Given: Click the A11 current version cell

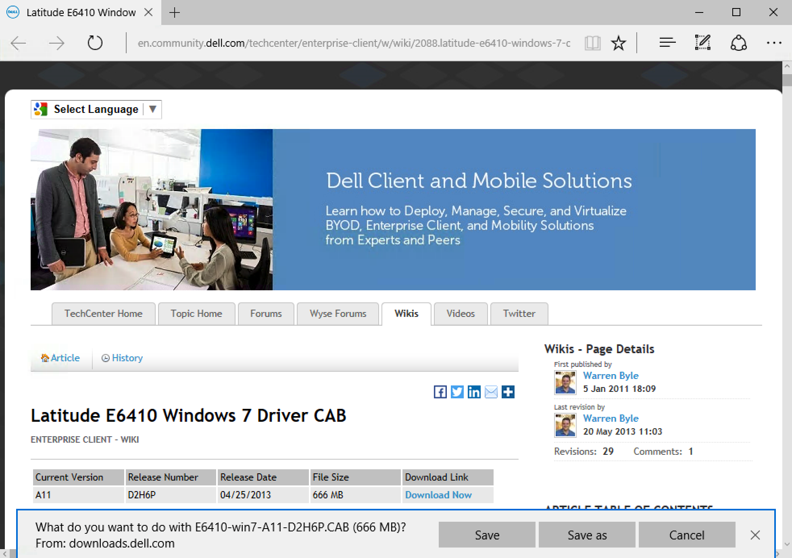Looking at the screenshot, I should (x=78, y=495).
